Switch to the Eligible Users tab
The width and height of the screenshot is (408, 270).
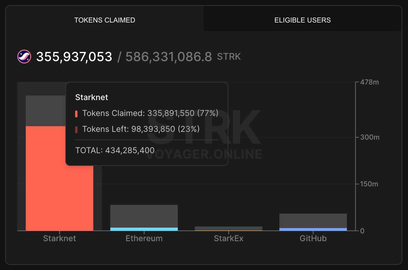point(302,20)
